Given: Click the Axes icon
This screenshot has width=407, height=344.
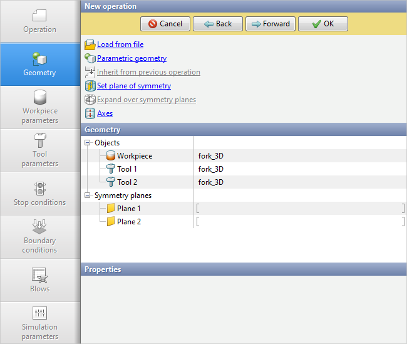Looking at the screenshot, I should (x=90, y=113).
